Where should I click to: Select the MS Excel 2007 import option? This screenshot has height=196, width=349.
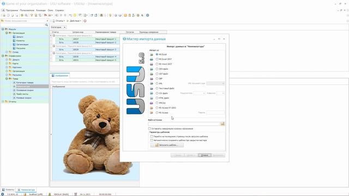click(x=157, y=59)
